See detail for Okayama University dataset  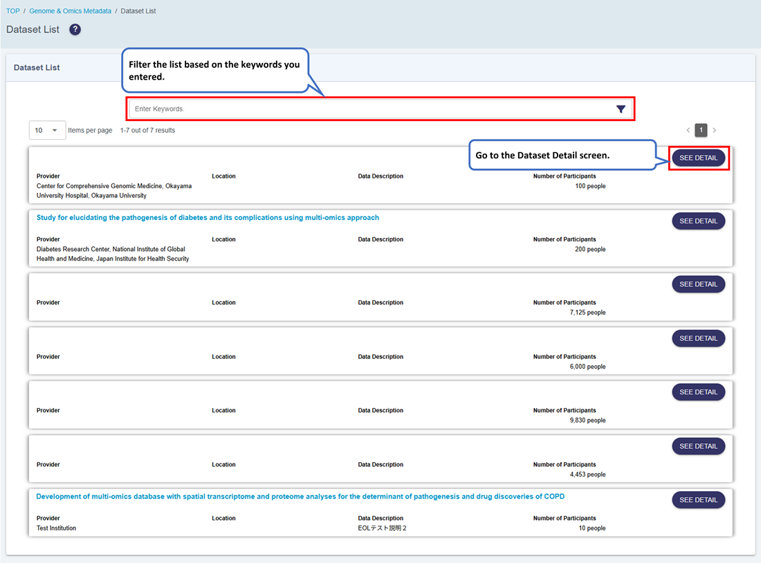698,158
